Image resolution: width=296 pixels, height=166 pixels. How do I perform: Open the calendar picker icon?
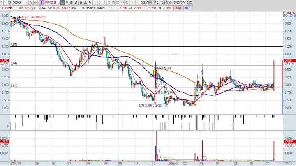191,2
